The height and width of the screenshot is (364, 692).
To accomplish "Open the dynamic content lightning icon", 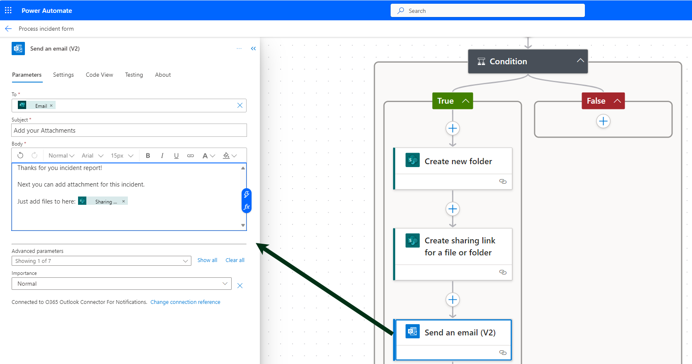I will tap(247, 194).
